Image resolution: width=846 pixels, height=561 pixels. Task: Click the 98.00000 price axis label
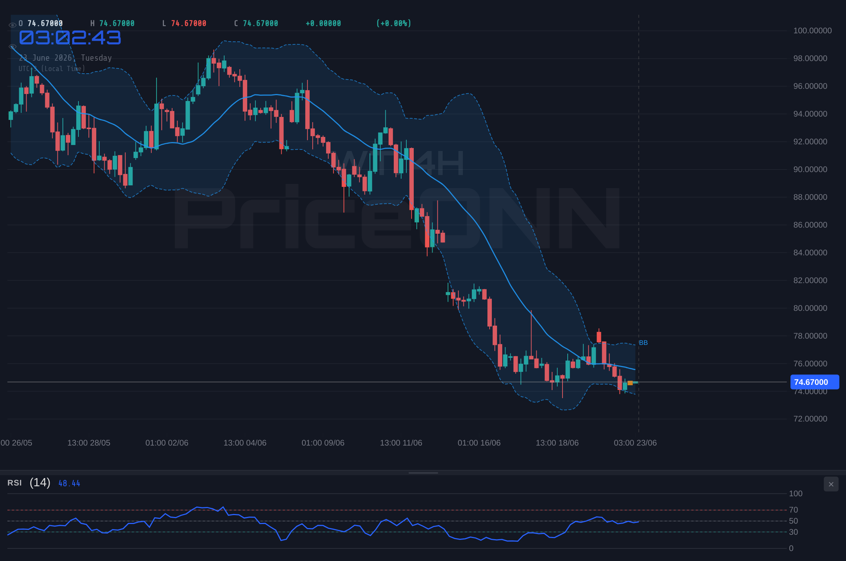click(810, 58)
